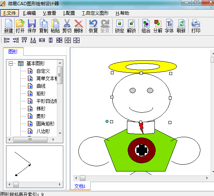Select the 菱形 shape item
The height and width of the screenshot is (196, 214).
[41, 116]
